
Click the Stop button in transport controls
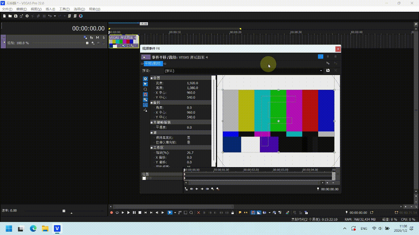[x=140, y=212]
